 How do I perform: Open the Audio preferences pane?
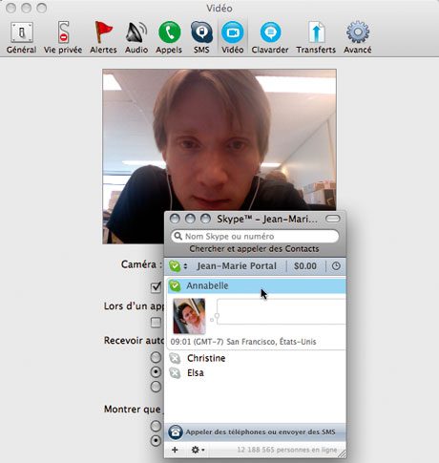(x=136, y=37)
